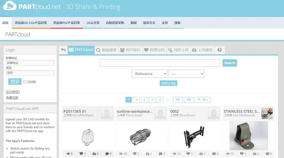Screen dimensions: 284x158
Task: Click the Add a tag button
Action: [x=169, y=83]
